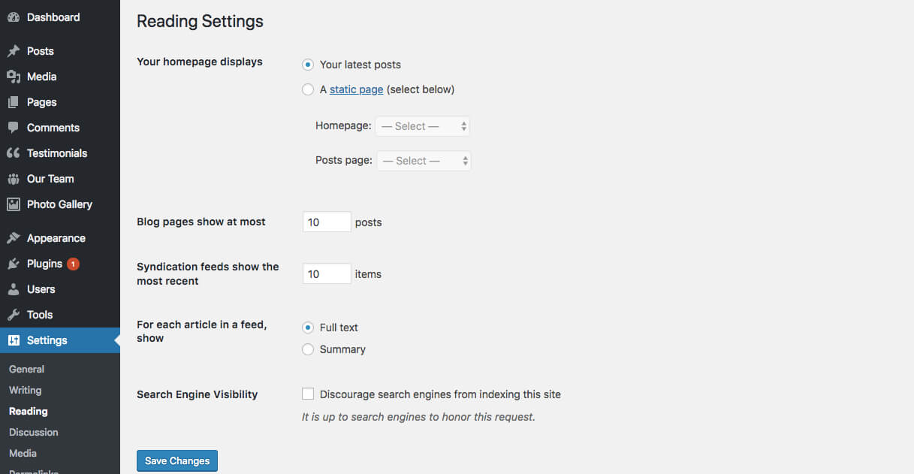Click the Posts pushpin icon
This screenshot has height=474, width=914.
(x=14, y=51)
